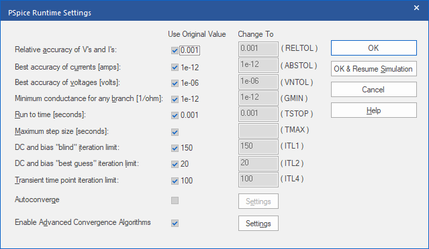Click the 'Maximum step size [seconds]' label
Screen dimensions: 429x249
[62, 131]
